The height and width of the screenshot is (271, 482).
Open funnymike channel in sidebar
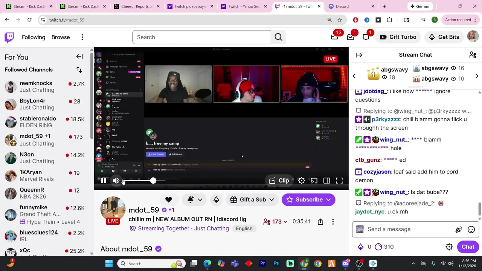click(45, 215)
